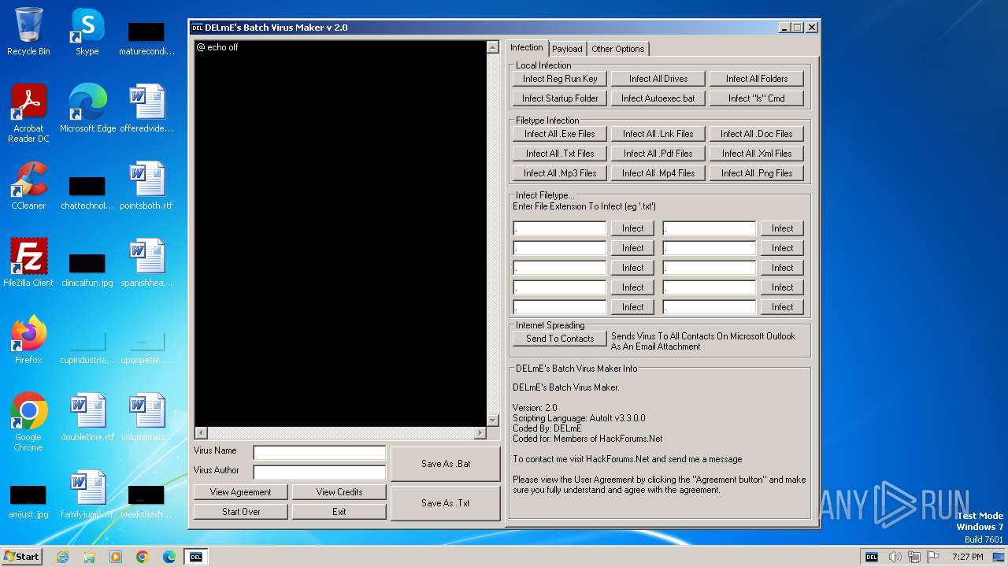
Task: Click the code pane's vertical scroll up arrow
Action: (493, 47)
